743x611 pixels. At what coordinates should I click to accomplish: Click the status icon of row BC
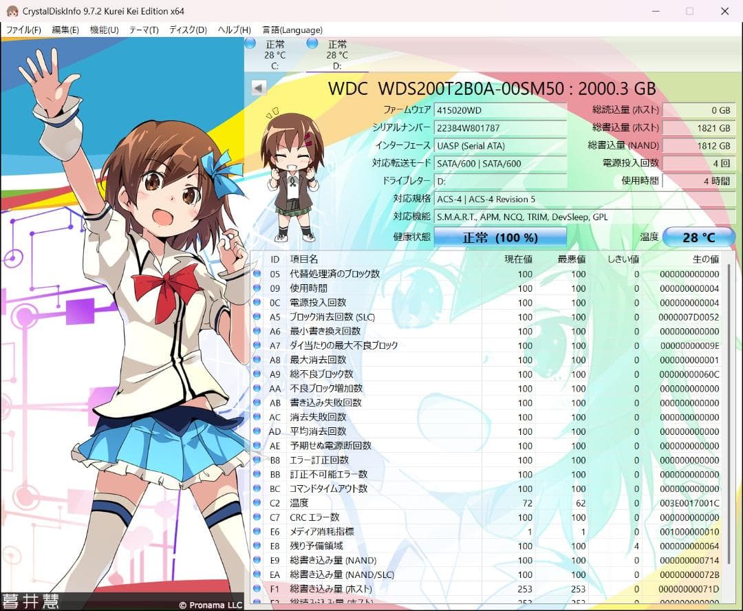click(x=257, y=489)
